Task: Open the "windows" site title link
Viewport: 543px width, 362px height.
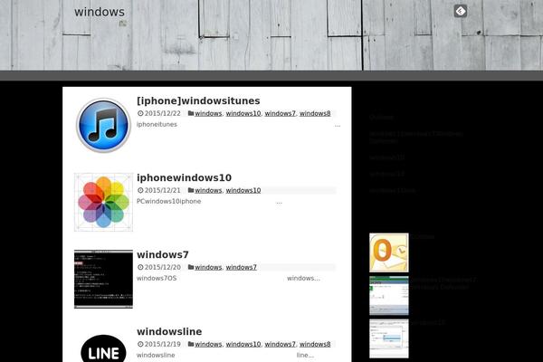Action: 100,12
